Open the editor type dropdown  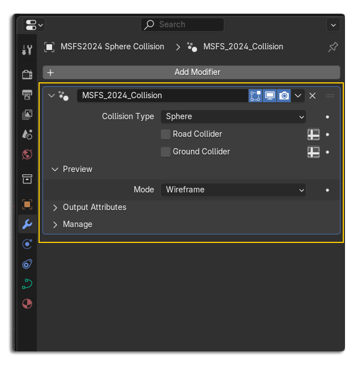(34, 25)
